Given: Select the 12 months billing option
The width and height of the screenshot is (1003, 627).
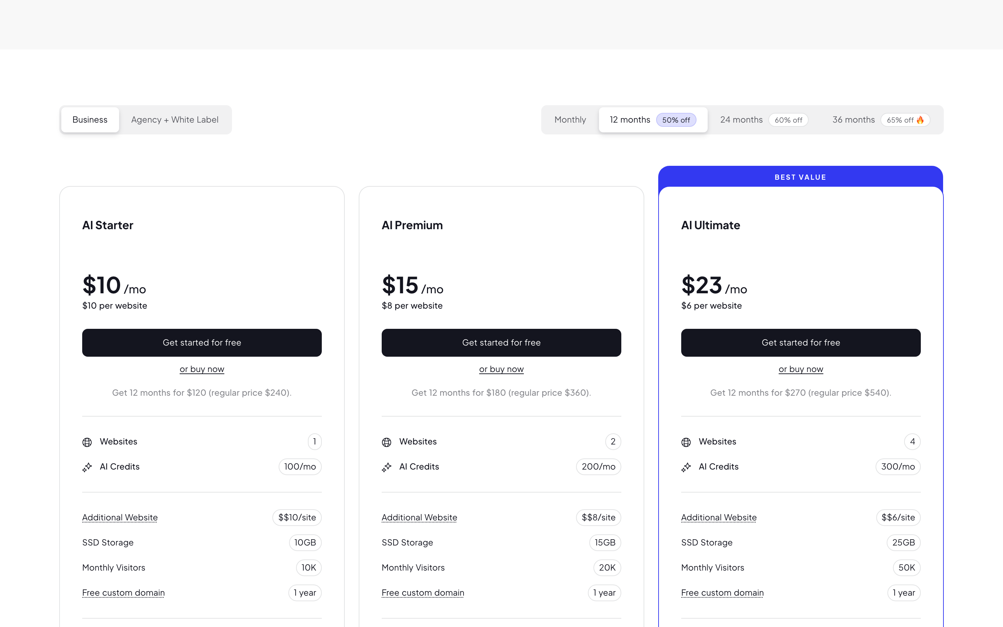Looking at the screenshot, I should (x=653, y=120).
